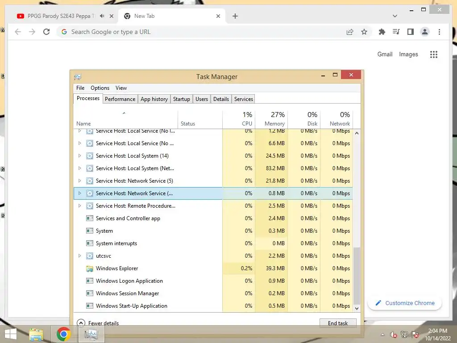
Task: Reload the Chrome page
Action: pyautogui.click(x=46, y=32)
